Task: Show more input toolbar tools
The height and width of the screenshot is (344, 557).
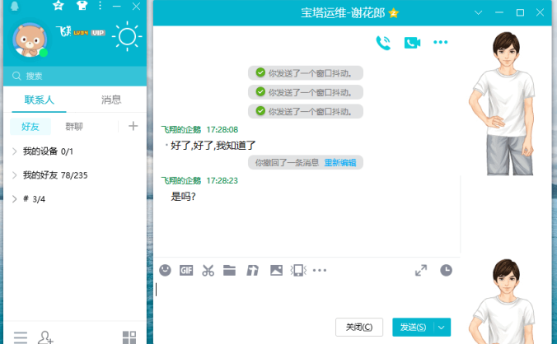Action: 320,270
